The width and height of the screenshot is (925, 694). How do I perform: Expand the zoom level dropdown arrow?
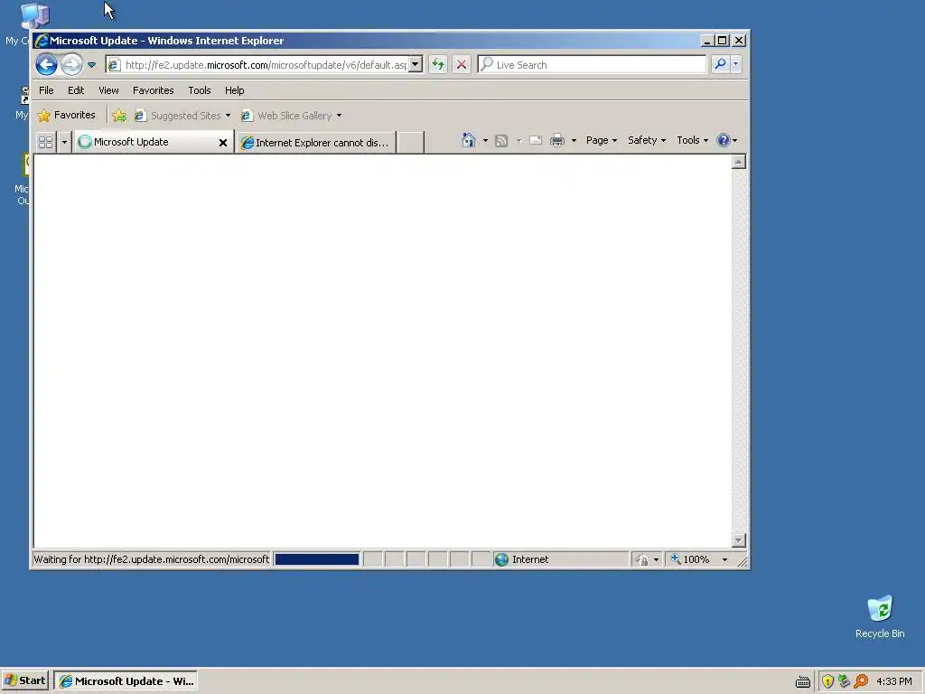tap(724, 559)
